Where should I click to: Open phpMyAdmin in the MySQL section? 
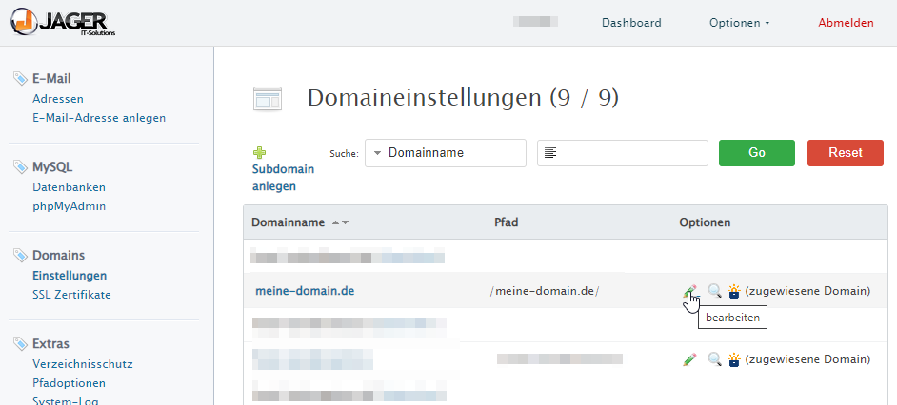coord(69,206)
